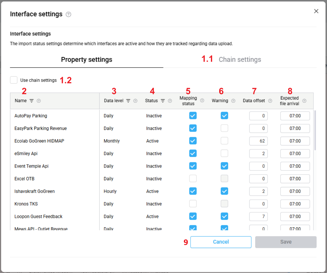The image size is (327, 273).
Task: Uncheck Mapping status for EasyPark Parking Revenue
Action: pyautogui.click(x=193, y=128)
